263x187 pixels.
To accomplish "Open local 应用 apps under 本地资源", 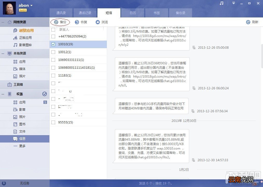I will 25,62.
